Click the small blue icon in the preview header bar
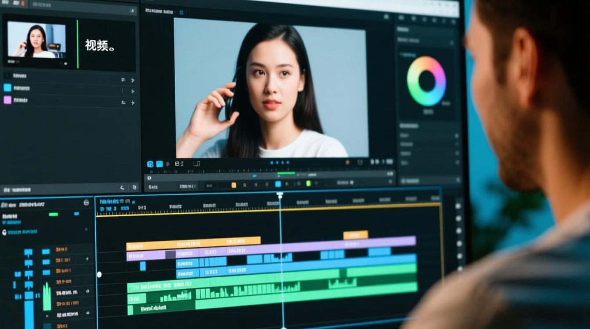This screenshot has height=329, width=590. 181,12
